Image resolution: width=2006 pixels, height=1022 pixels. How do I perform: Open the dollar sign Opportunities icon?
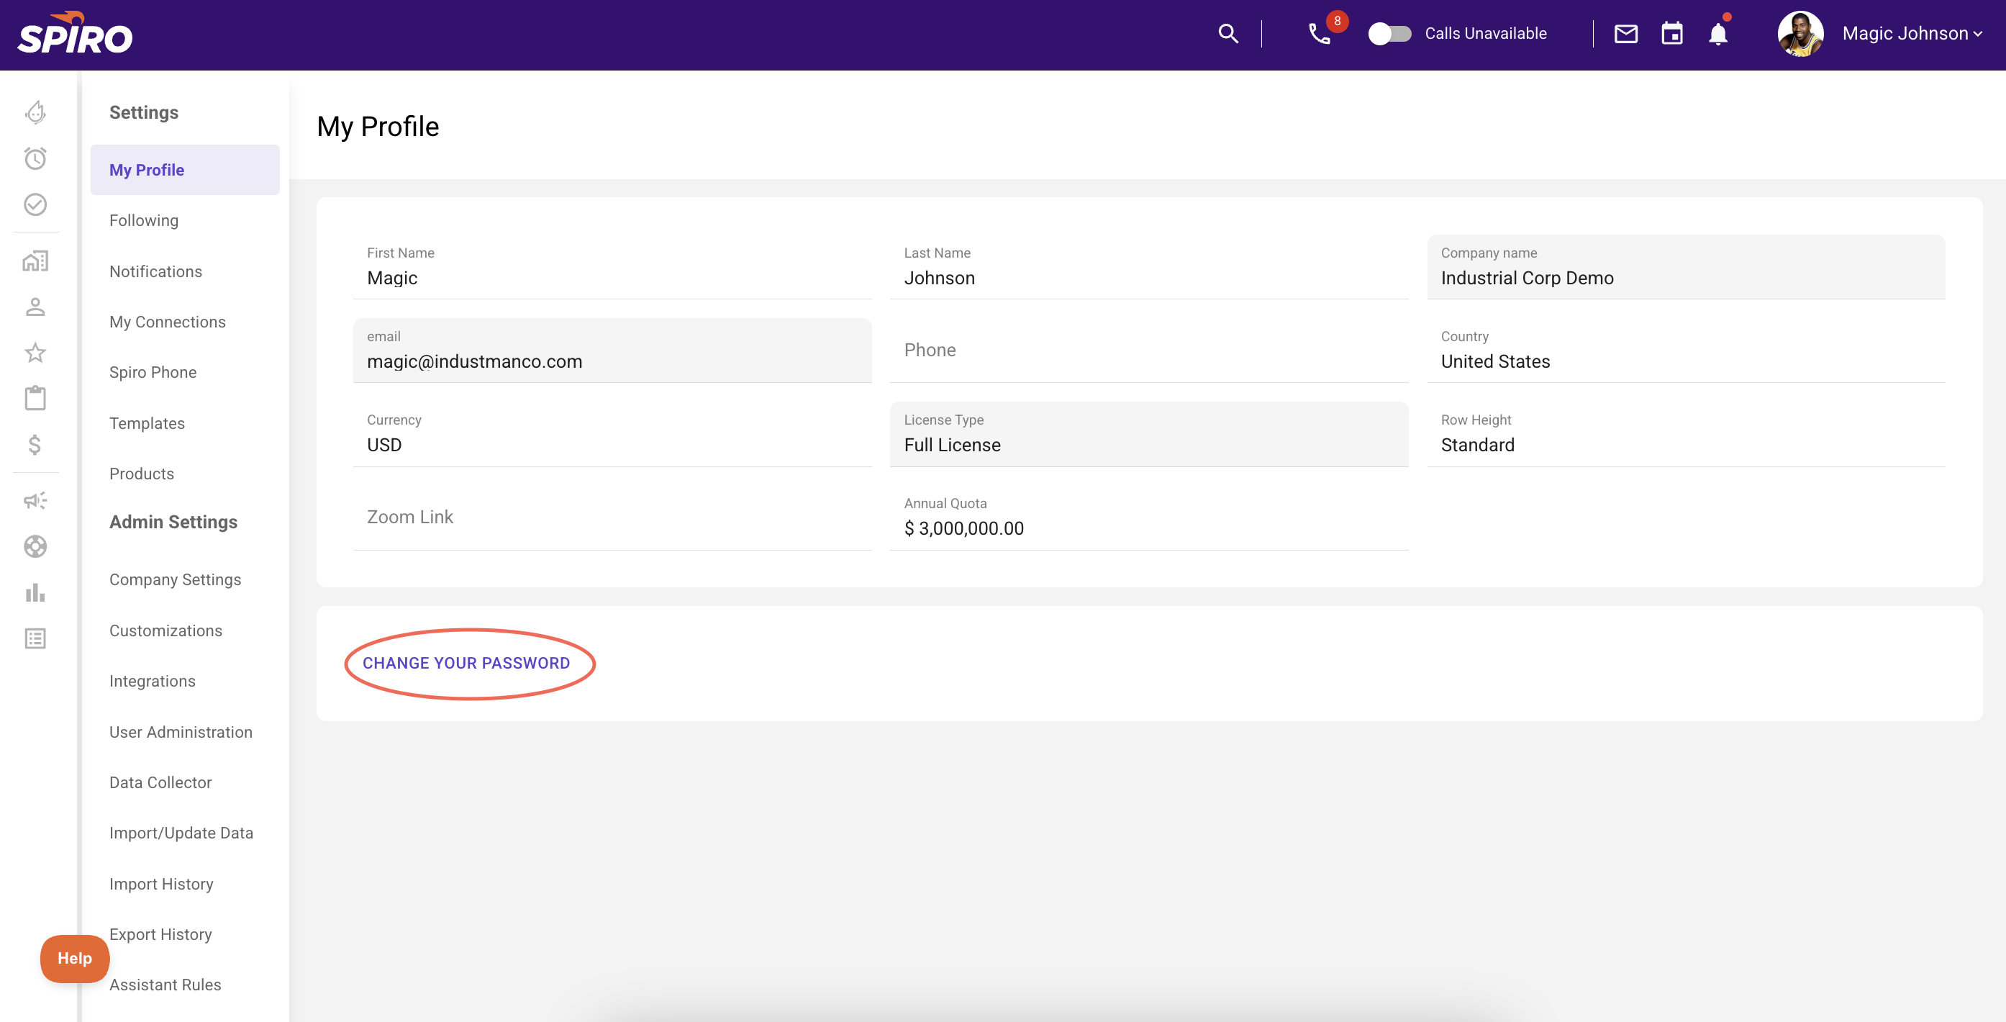pos(35,445)
